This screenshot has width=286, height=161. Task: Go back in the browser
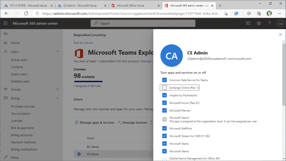click(x=7, y=13)
